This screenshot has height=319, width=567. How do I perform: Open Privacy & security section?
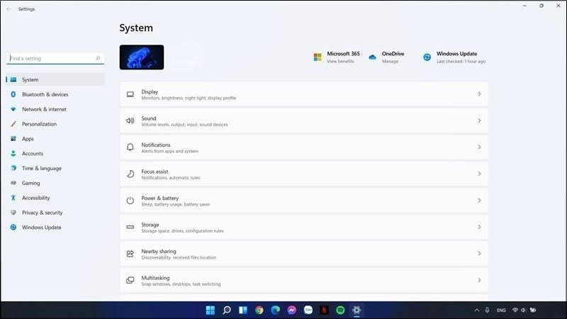(42, 213)
